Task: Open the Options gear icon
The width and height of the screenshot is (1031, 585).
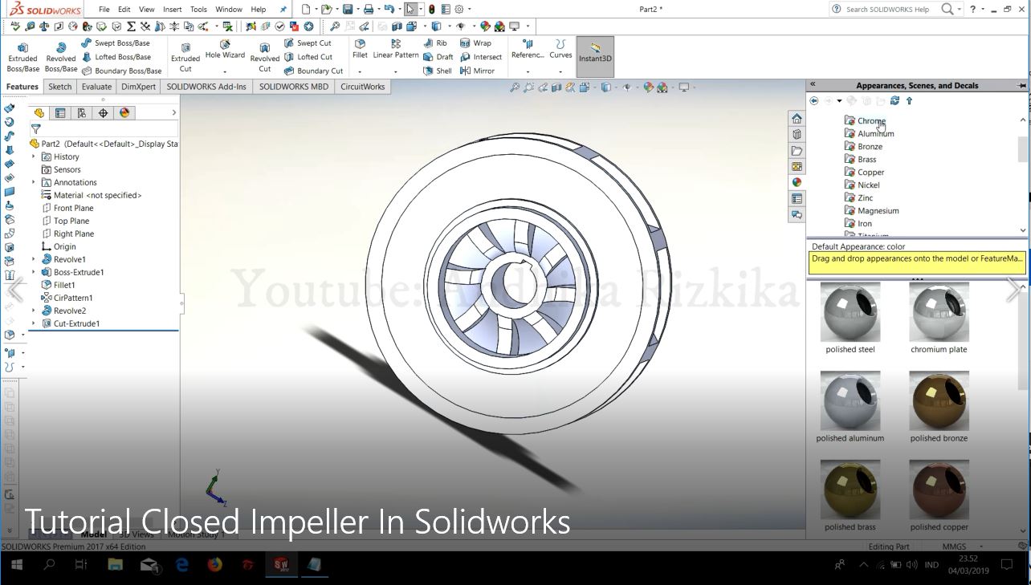Action: click(460, 10)
